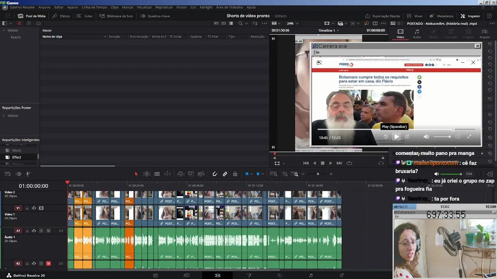497x279 pixels.
Task: Choose the blue flag icon in timeline toolbar
Action: tap(247, 174)
